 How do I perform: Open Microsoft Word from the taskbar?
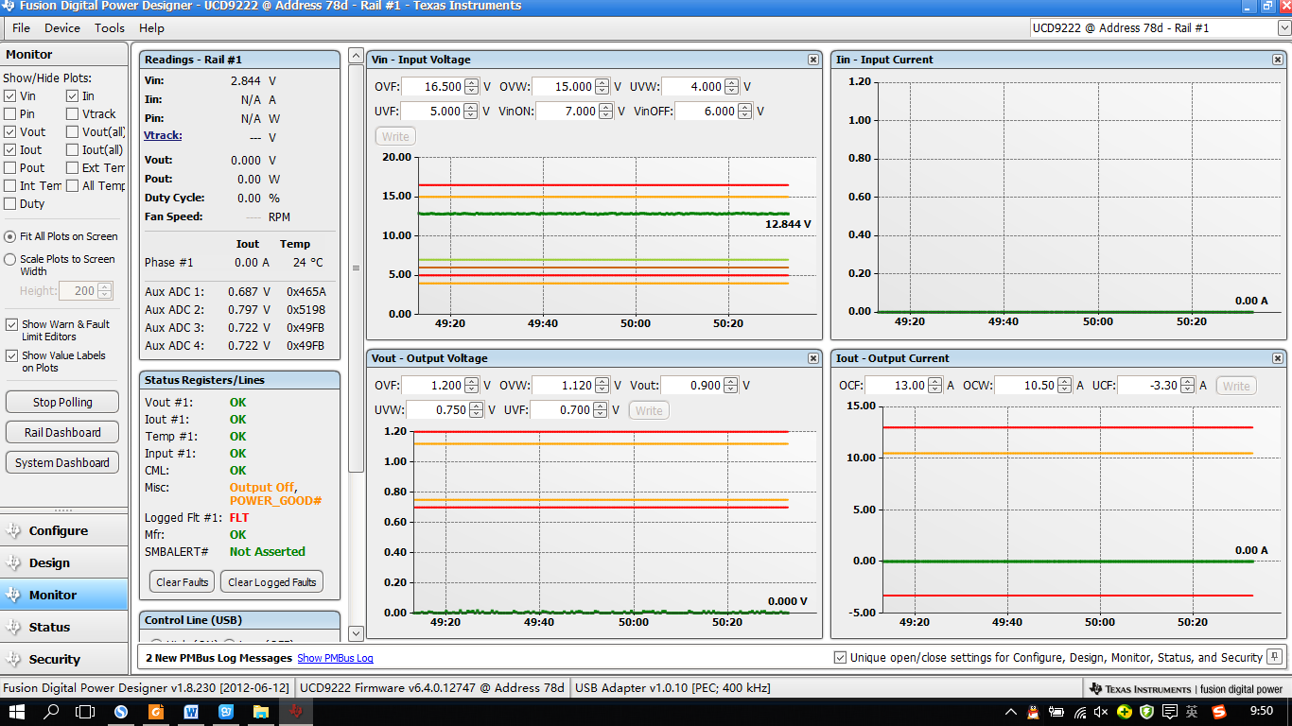[191, 711]
